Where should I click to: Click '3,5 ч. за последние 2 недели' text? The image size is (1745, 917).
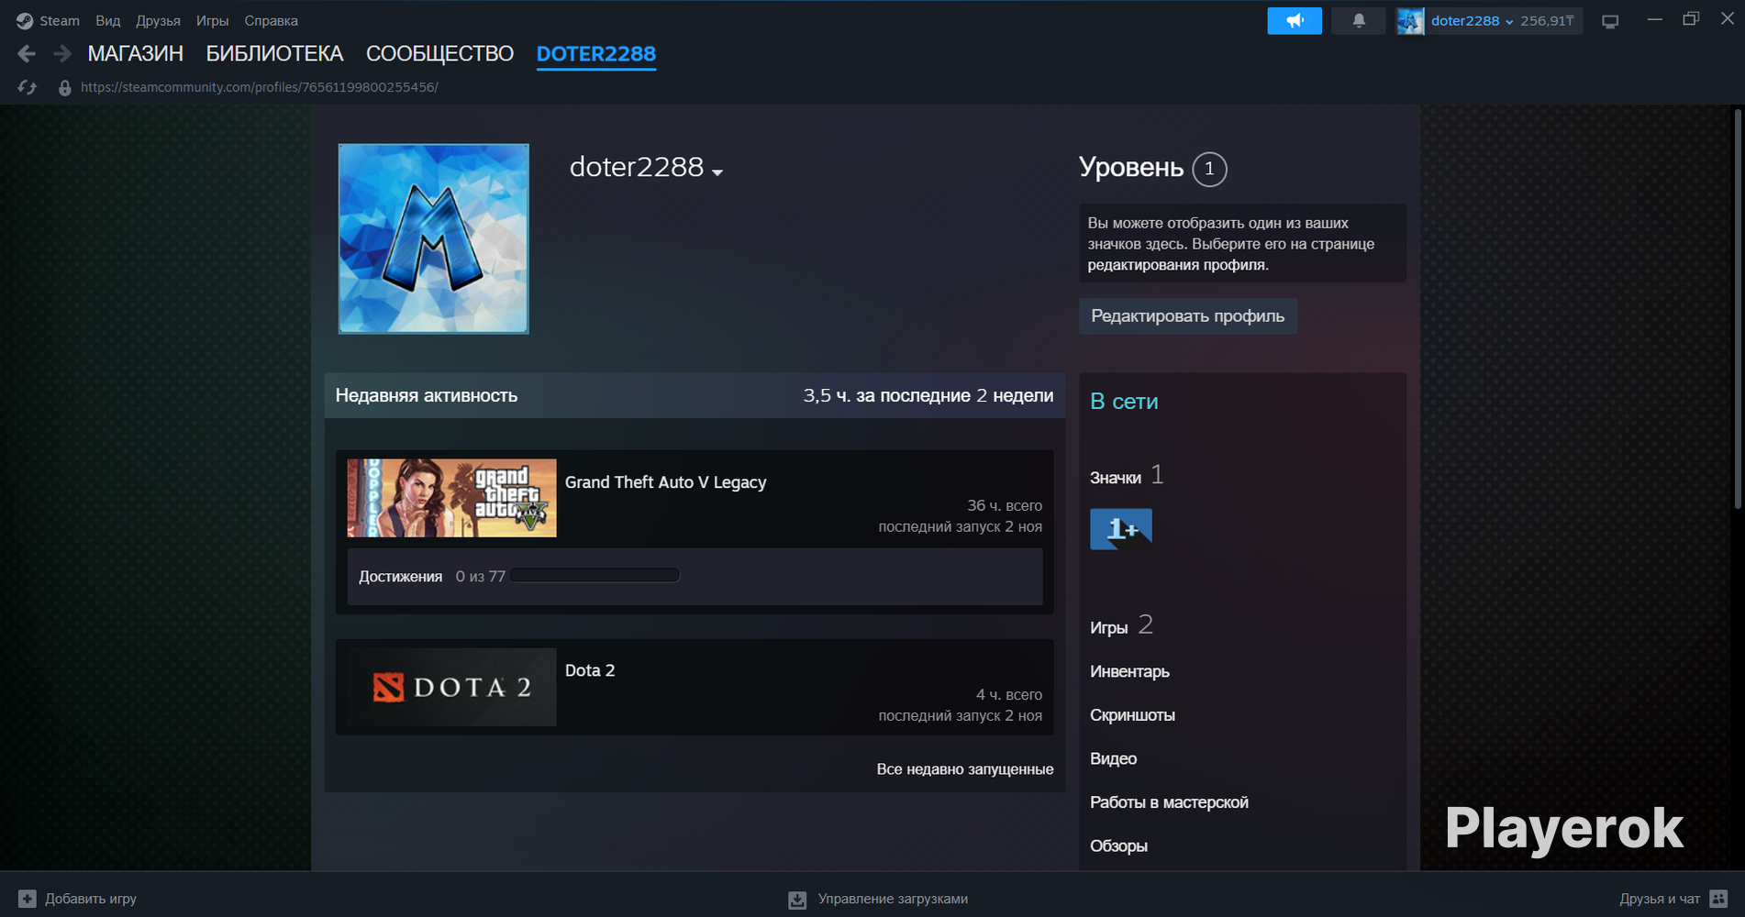928,395
